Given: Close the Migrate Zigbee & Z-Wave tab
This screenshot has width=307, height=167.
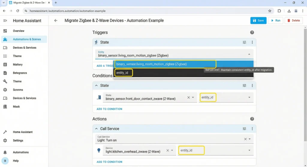Looking at the screenshot, I should pos(49,3).
